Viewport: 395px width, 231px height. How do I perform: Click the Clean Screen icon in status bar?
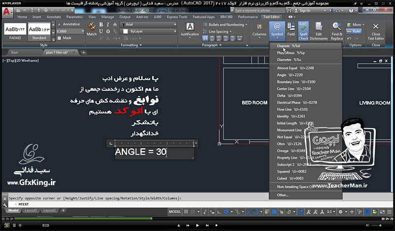pos(382,212)
